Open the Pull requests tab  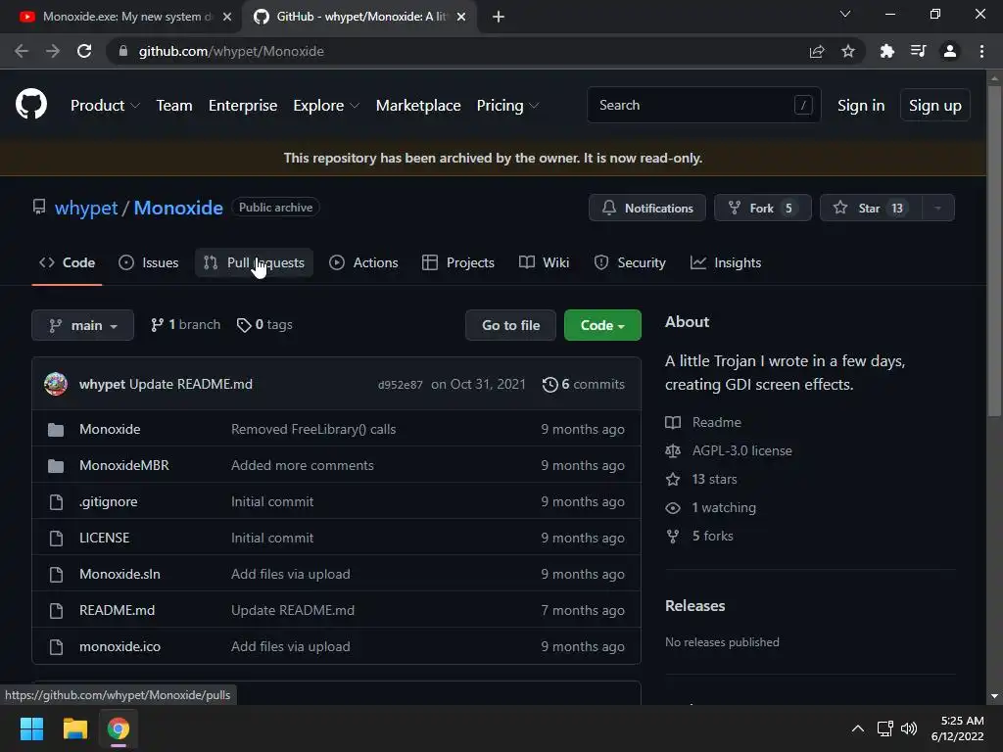tap(254, 262)
